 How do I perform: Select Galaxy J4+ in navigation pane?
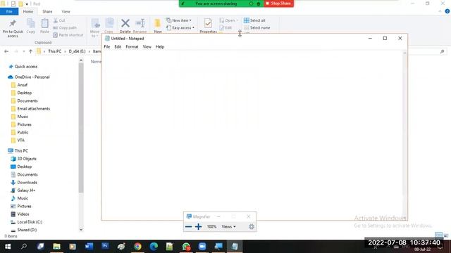pos(26,190)
